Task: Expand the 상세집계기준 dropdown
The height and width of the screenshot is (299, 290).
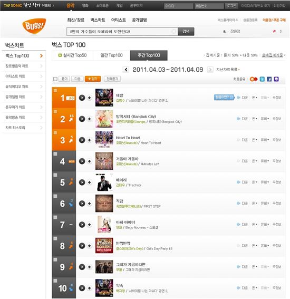Action: (274, 55)
